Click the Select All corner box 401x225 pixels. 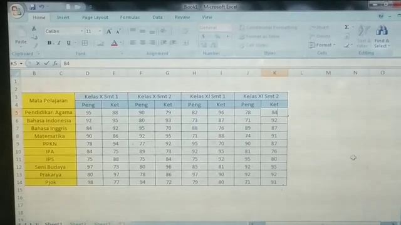click(16, 74)
